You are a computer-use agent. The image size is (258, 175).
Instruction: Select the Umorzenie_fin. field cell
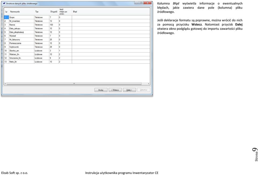coord(21,58)
